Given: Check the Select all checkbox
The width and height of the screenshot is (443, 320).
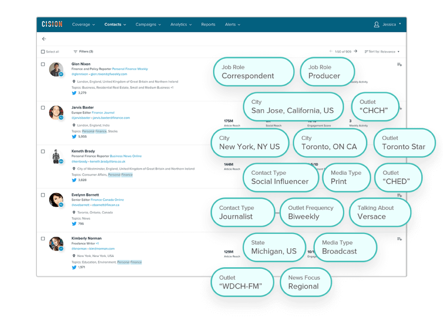Looking at the screenshot, I should 43,52.
